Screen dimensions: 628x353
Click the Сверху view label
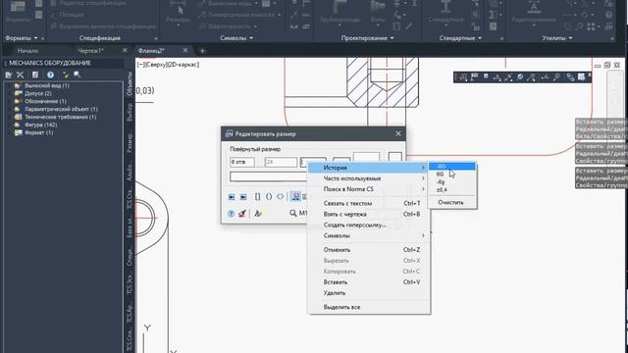coord(155,65)
